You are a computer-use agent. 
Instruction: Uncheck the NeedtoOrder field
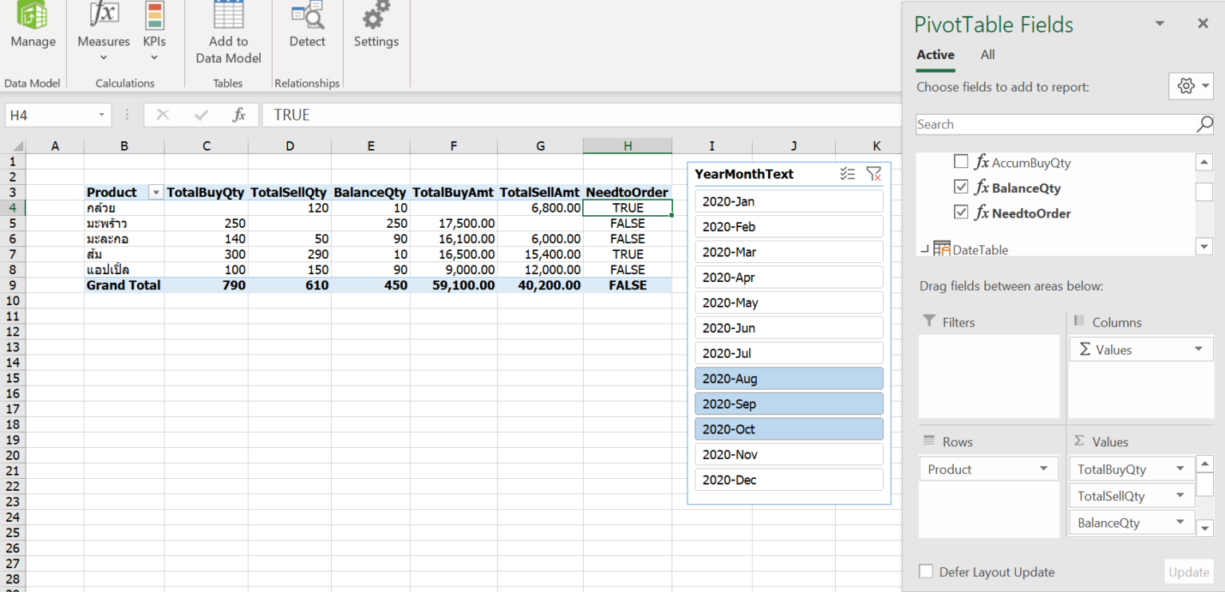tap(961, 213)
